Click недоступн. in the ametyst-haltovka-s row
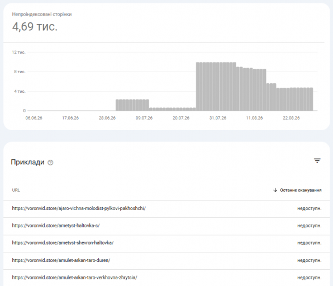The height and width of the screenshot is (286, 333). (x=310, y=226)
